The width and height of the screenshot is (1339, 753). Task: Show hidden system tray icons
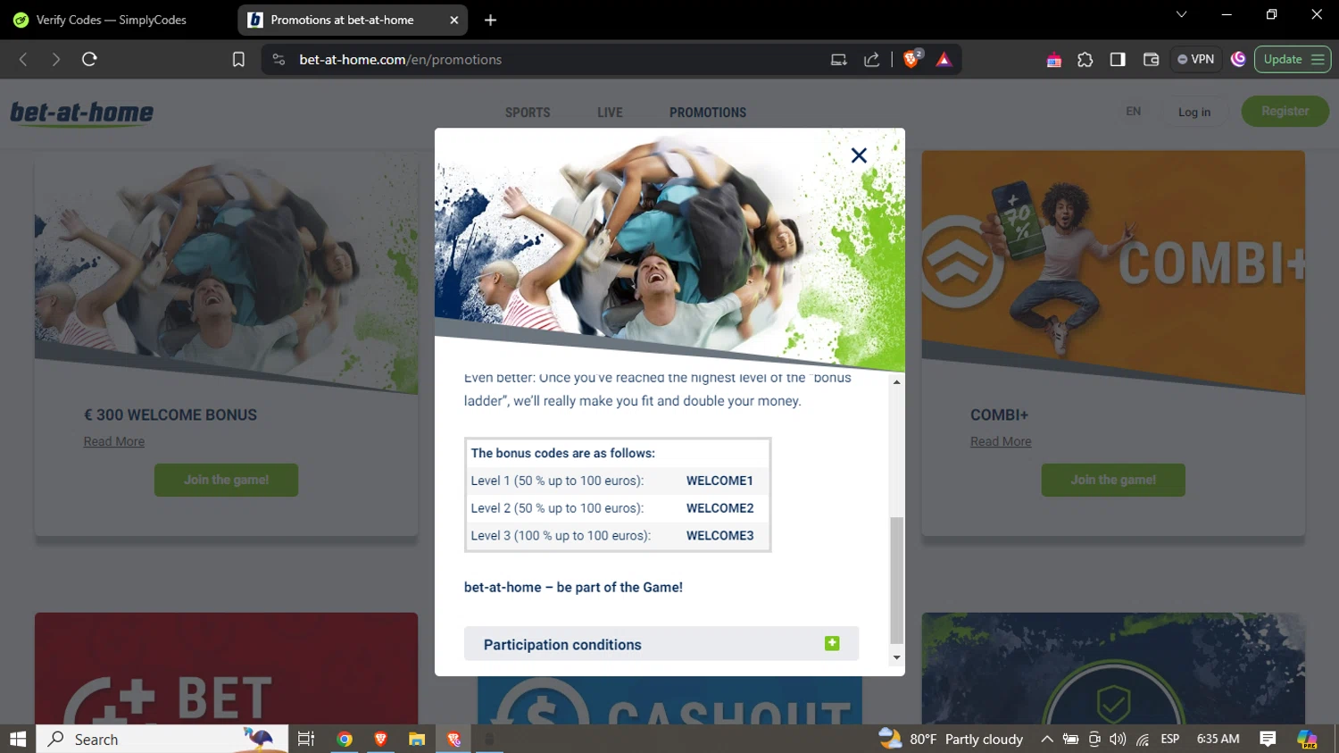point(1047,739)
